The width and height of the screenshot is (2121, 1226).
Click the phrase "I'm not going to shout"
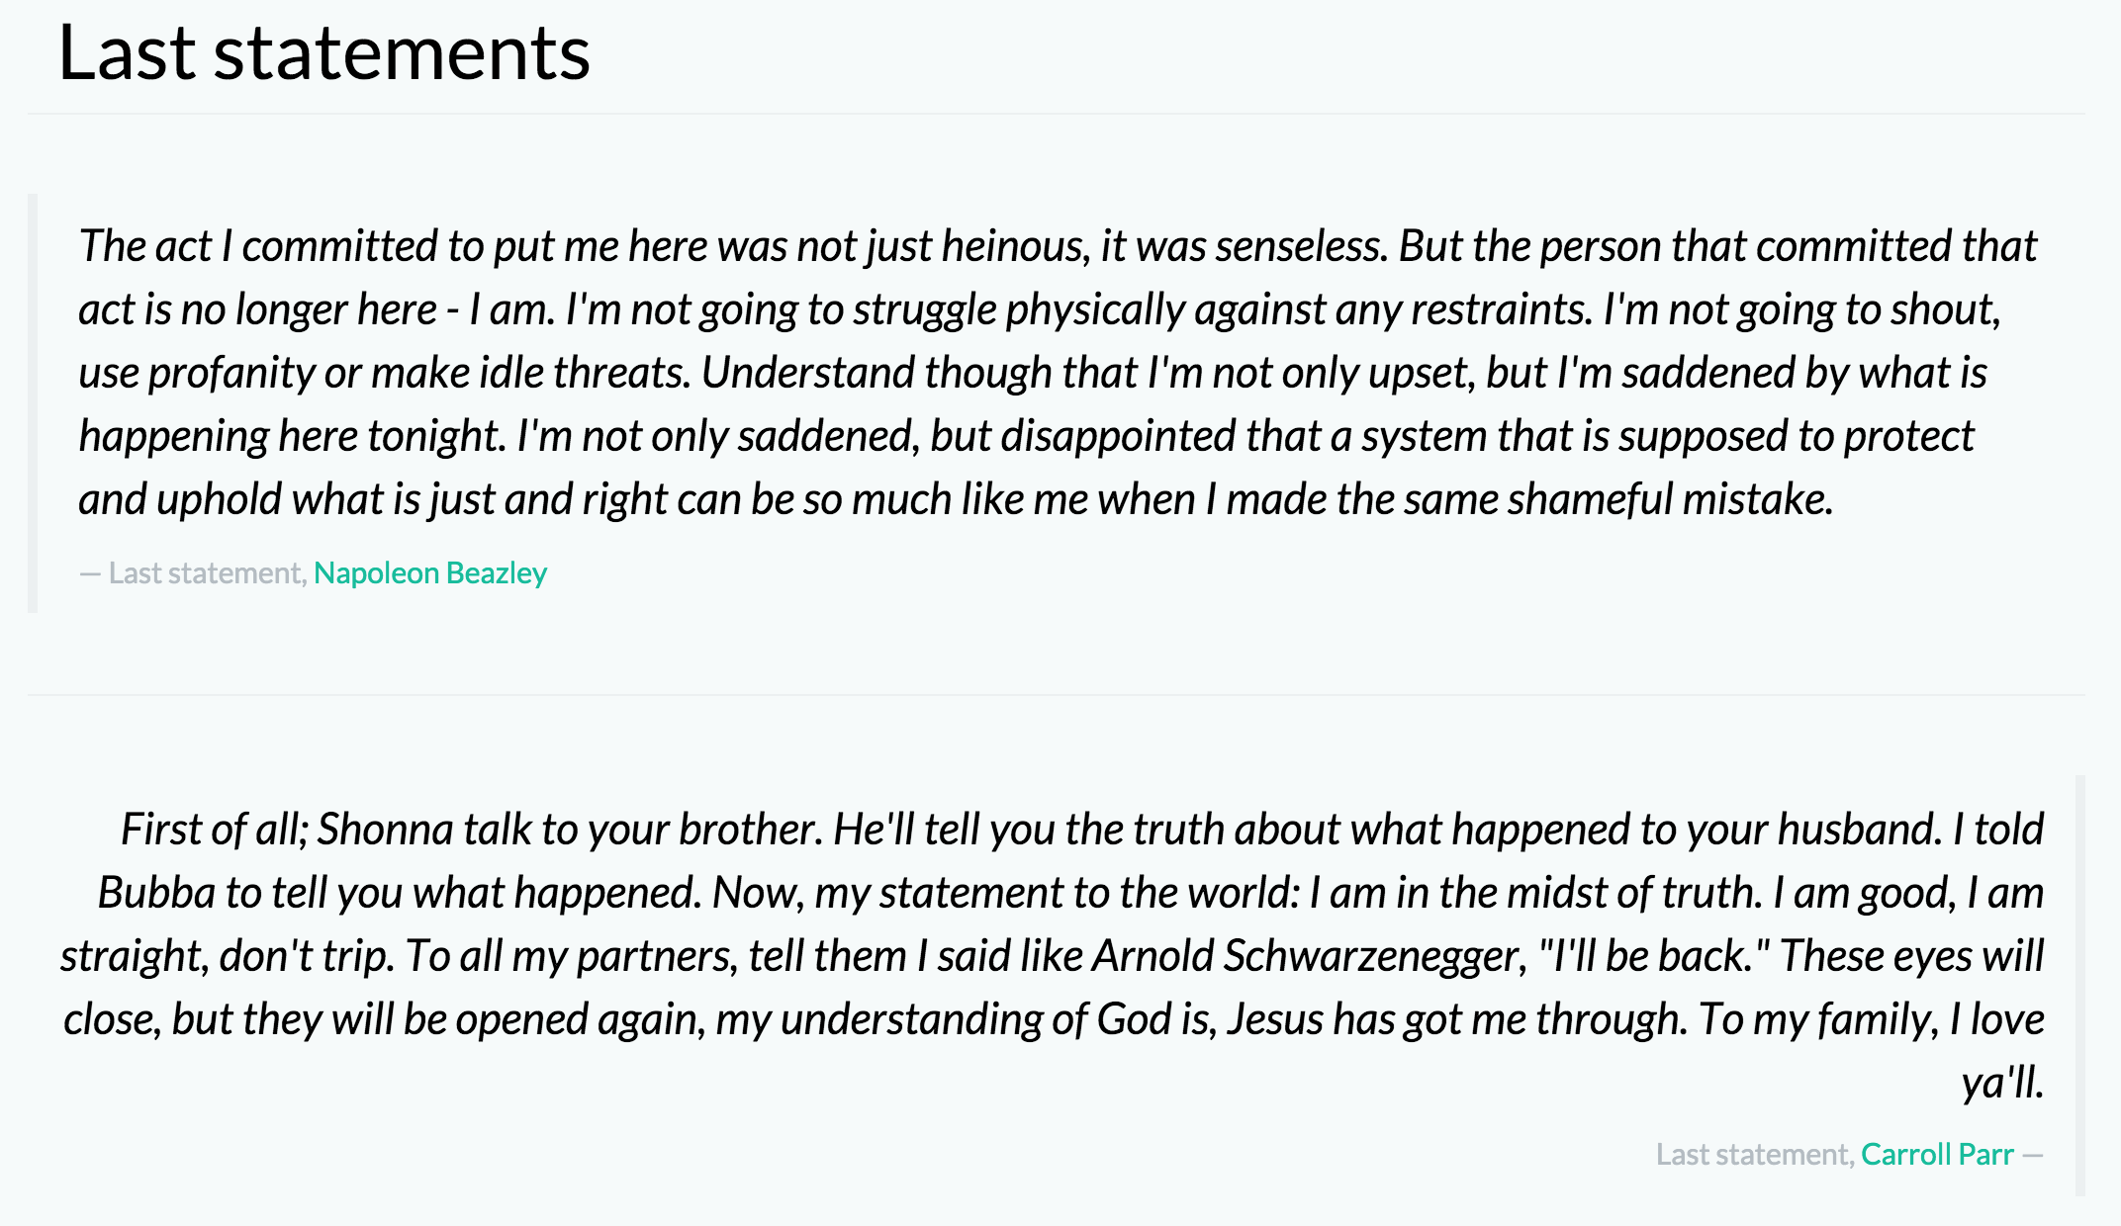[x=1800, y=309]
